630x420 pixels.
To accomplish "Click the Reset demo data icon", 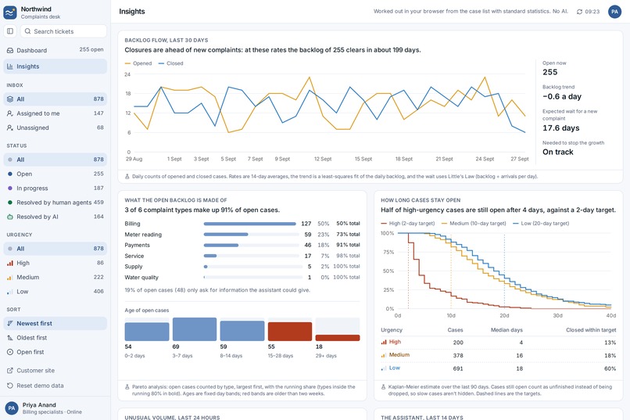I will pyautogui.click(x=10, y=386).
